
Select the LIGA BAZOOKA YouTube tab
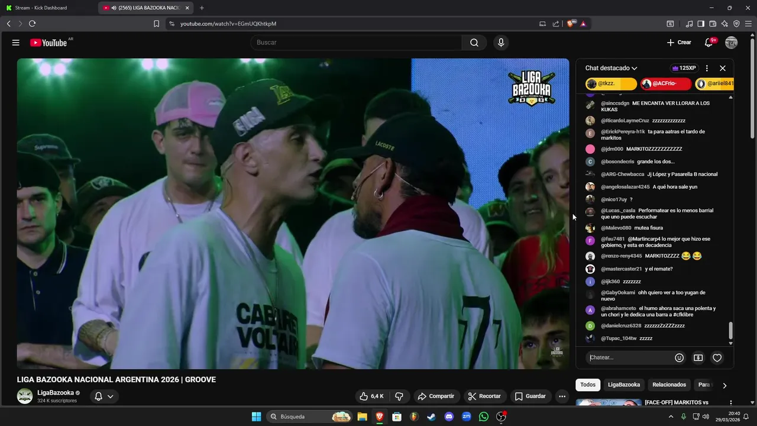145,8
